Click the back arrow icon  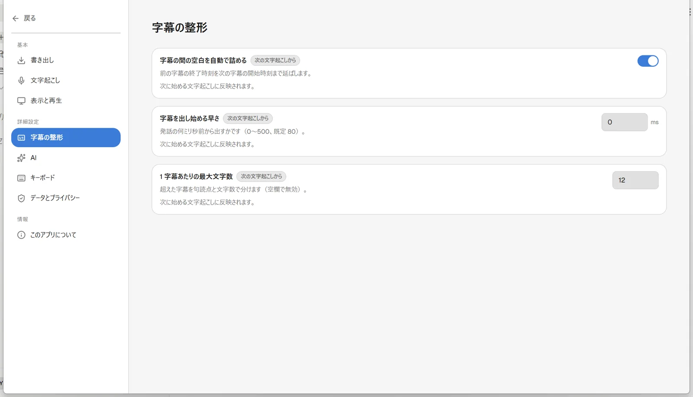click(x=16, y=18)
